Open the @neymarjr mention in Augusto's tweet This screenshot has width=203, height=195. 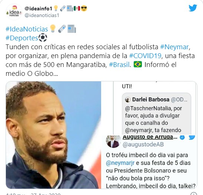(120, 163)
